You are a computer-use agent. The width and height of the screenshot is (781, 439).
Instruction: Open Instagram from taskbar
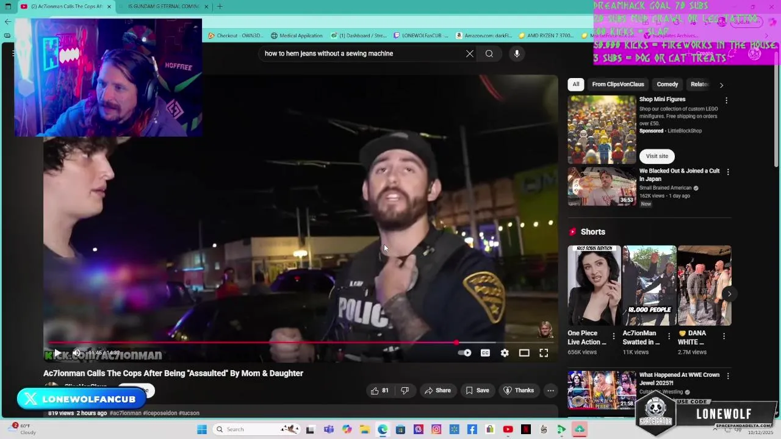coord(436,429)
